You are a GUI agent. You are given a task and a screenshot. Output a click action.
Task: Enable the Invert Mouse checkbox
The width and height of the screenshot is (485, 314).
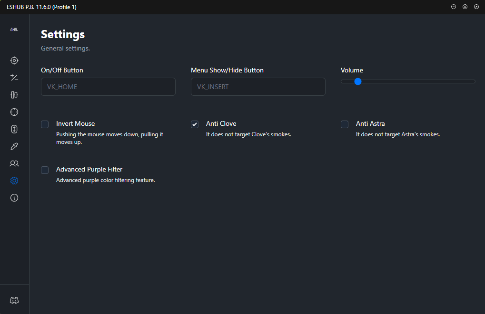tap(45, 124)
